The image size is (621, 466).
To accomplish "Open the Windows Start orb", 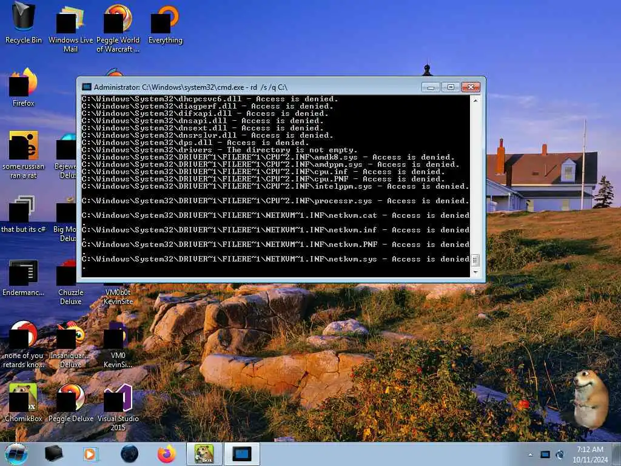I will (16, 454).
